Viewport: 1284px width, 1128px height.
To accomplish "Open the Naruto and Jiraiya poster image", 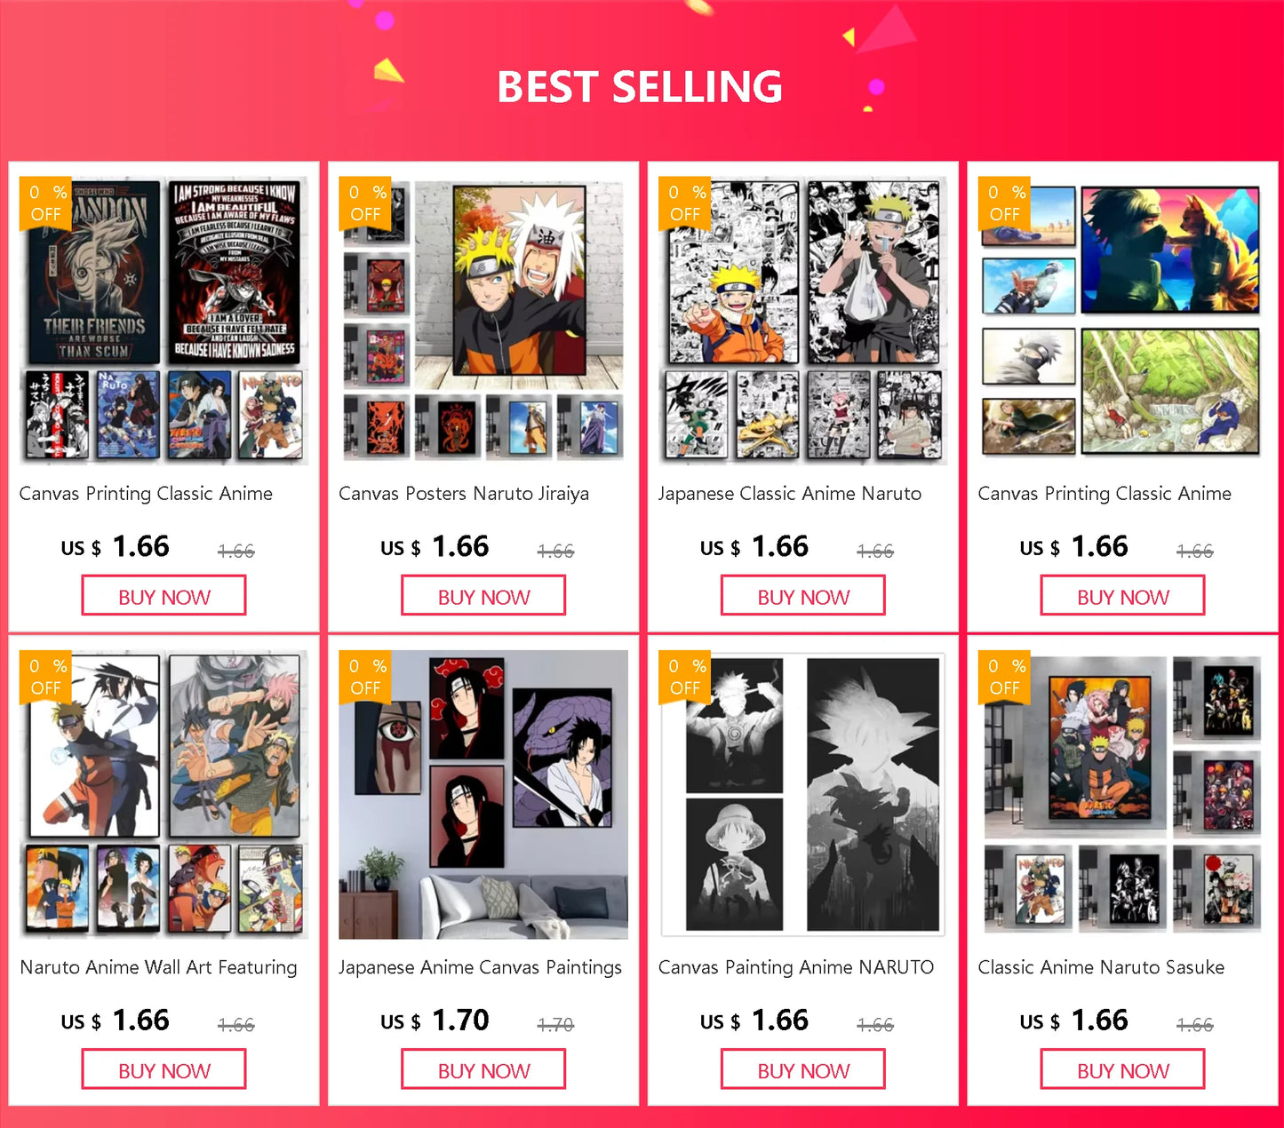I will tap(483, 320).
